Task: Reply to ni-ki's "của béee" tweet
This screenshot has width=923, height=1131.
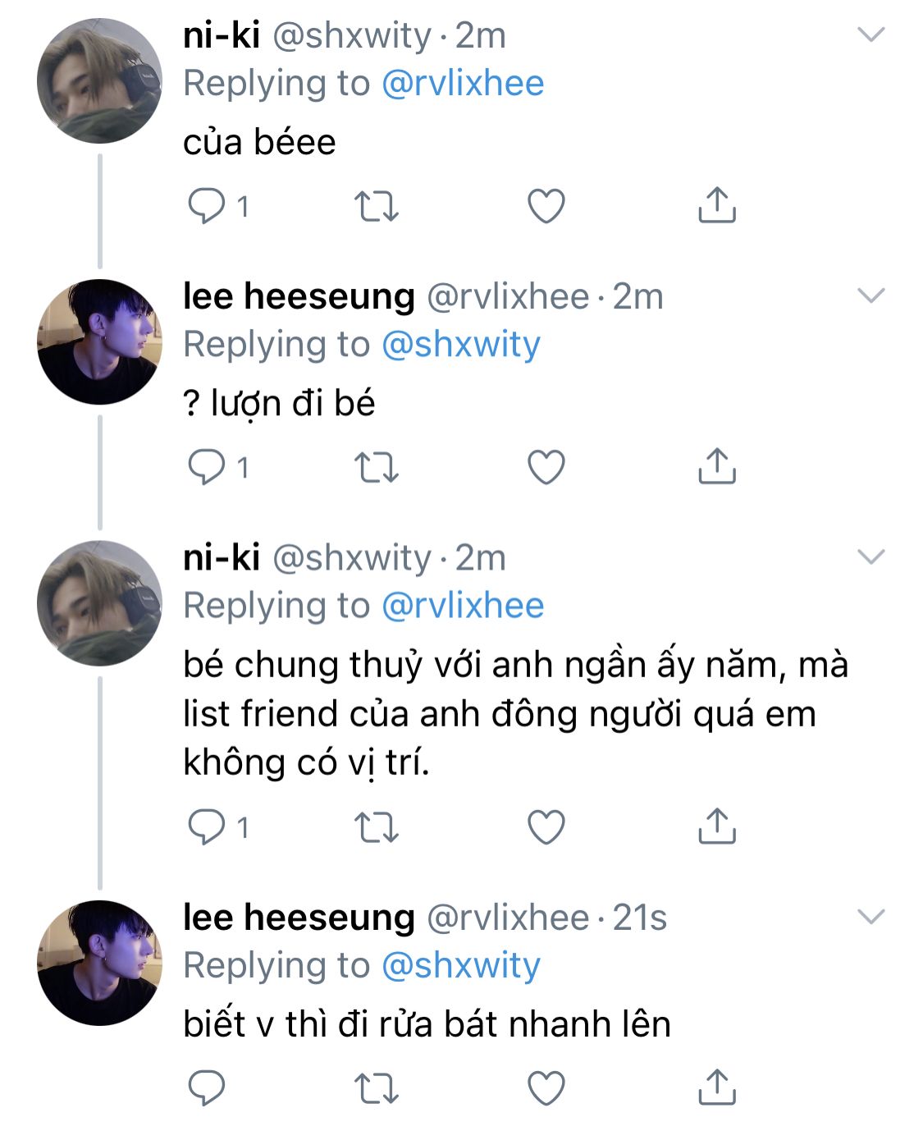Action: pyautogui.click(x=207, y=206)
